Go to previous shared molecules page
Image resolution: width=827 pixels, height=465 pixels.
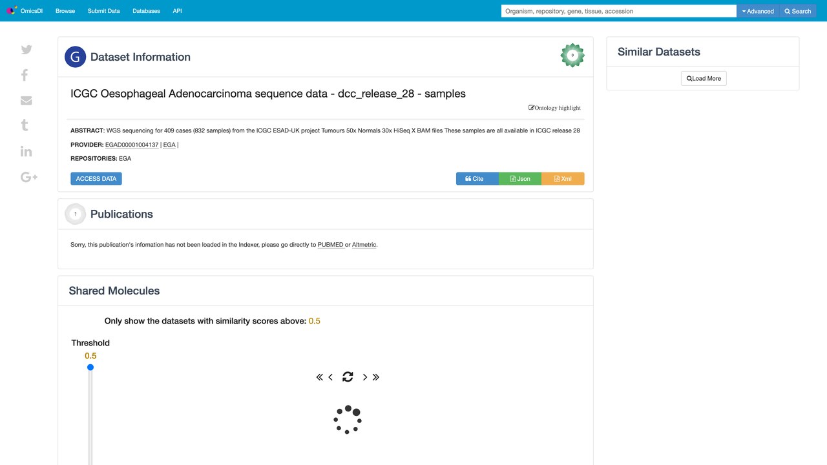pos(331,377)
